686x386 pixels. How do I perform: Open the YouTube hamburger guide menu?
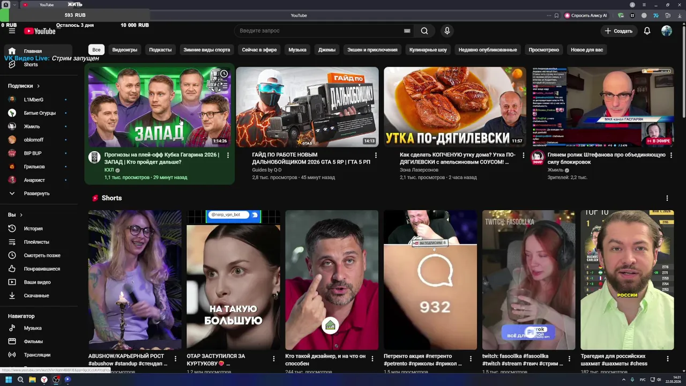pyautogui.click(x=12, y=31)
